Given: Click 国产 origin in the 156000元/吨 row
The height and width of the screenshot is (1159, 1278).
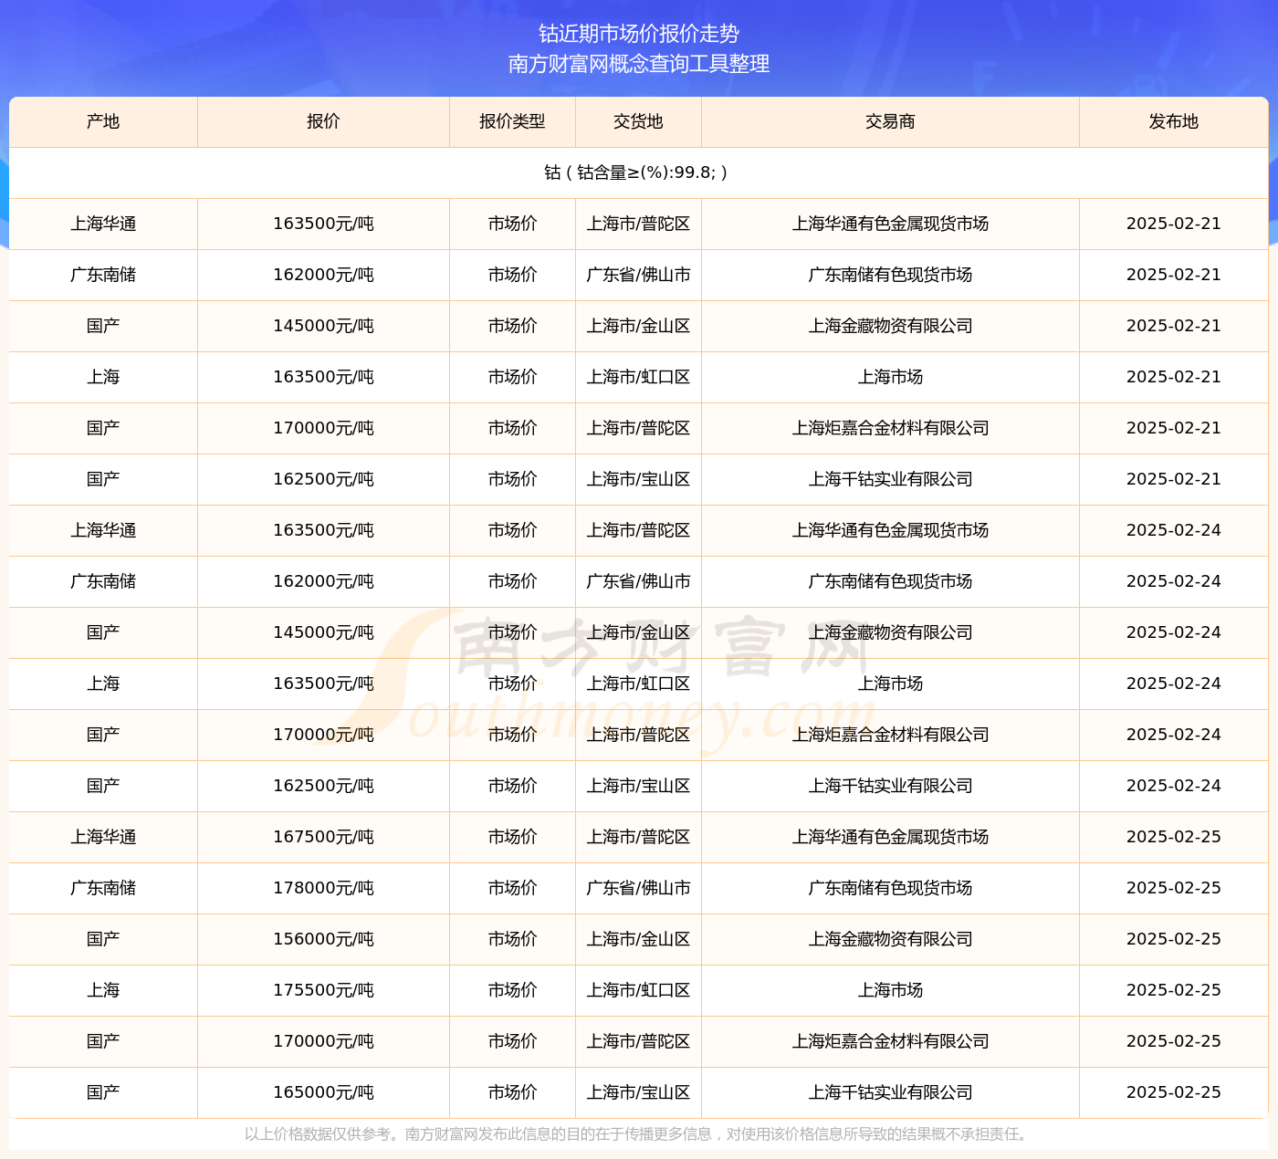Looking at the screenshot, I should coord(103,939).
